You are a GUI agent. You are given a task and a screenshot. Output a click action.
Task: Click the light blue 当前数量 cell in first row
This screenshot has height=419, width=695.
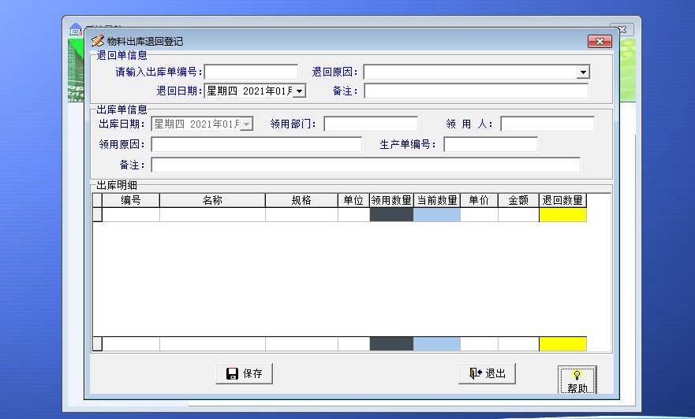437,214
